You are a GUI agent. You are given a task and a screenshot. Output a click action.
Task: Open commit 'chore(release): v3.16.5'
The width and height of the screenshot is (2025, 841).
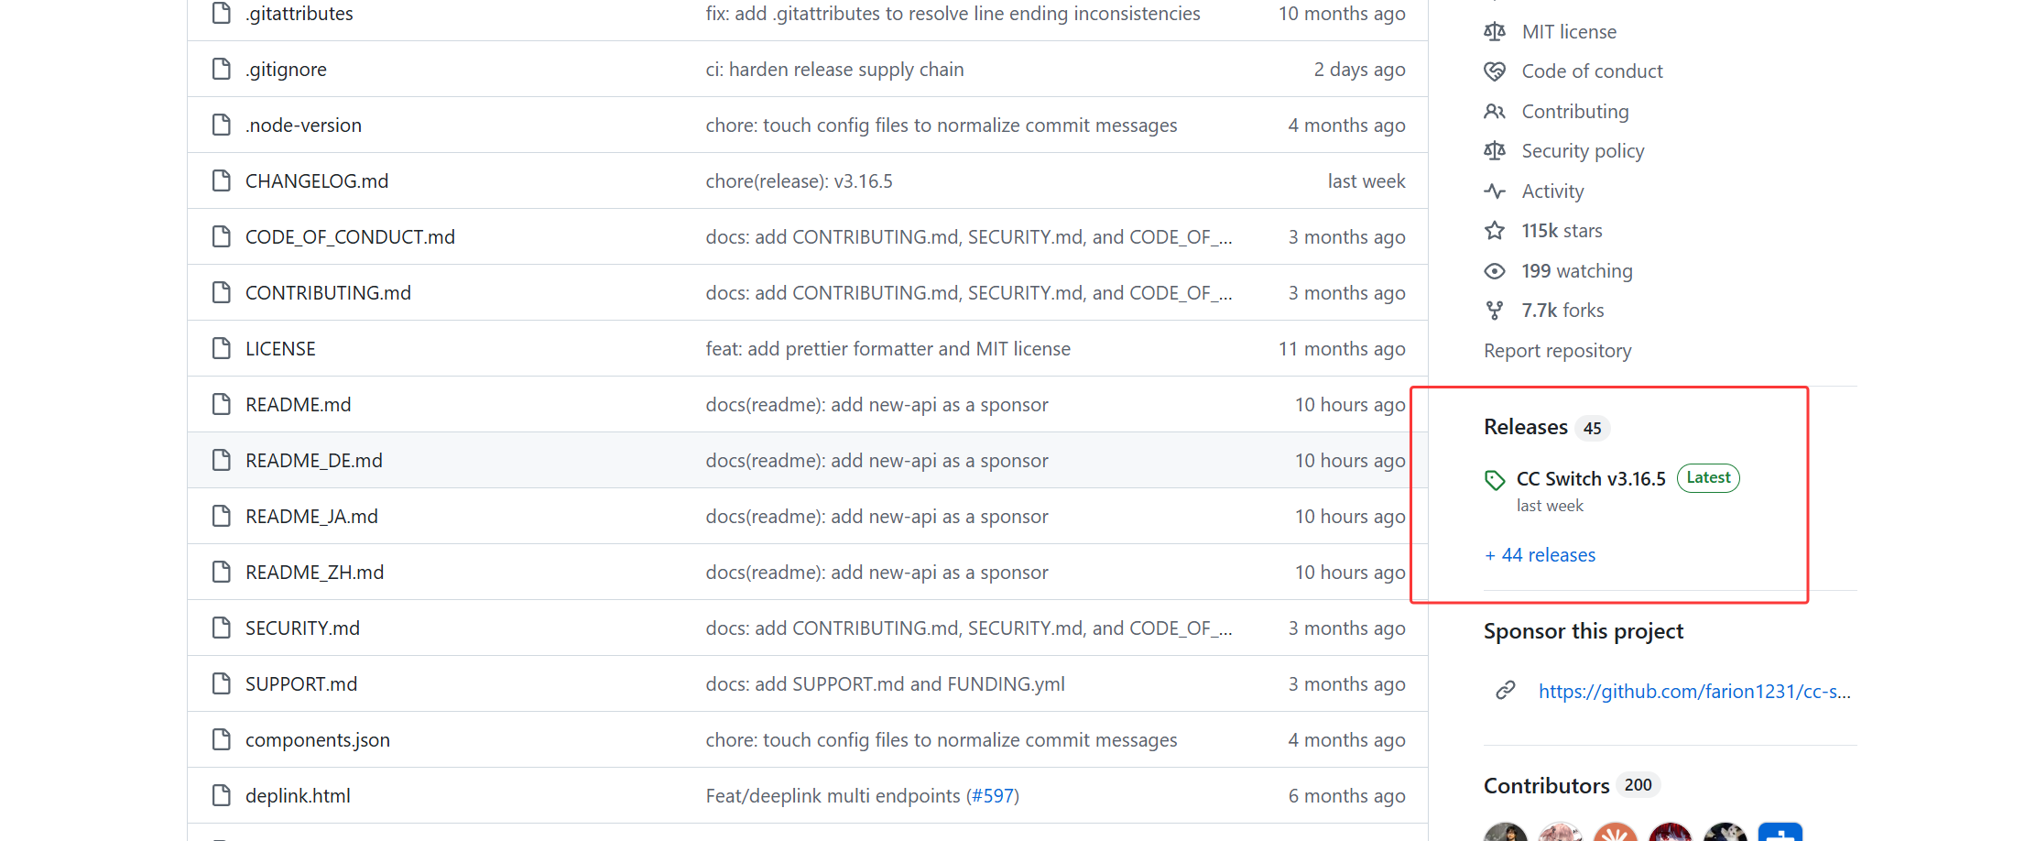(799, 180)
